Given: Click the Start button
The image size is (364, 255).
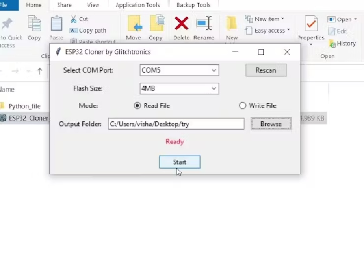Looking at the screenshot, I should coord(180,162).
